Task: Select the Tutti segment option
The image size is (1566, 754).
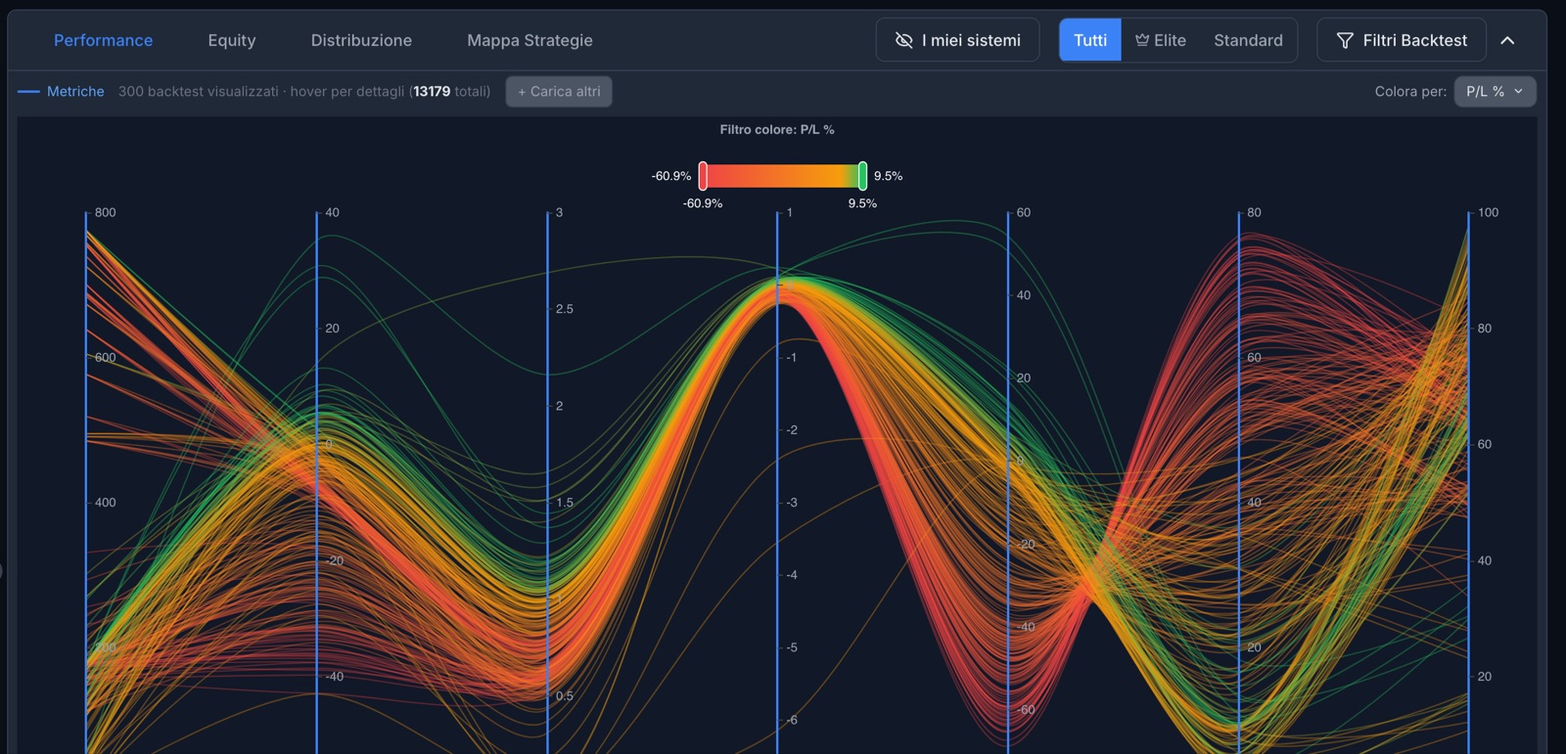Action: coord(1090,40)
